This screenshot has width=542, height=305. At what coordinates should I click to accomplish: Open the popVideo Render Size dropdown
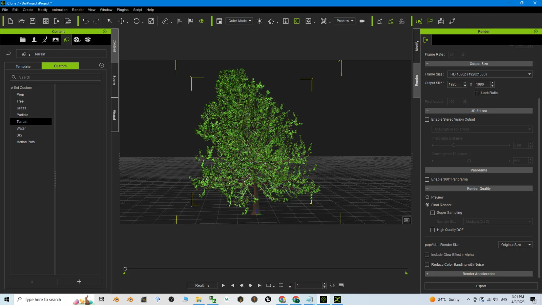515,244
